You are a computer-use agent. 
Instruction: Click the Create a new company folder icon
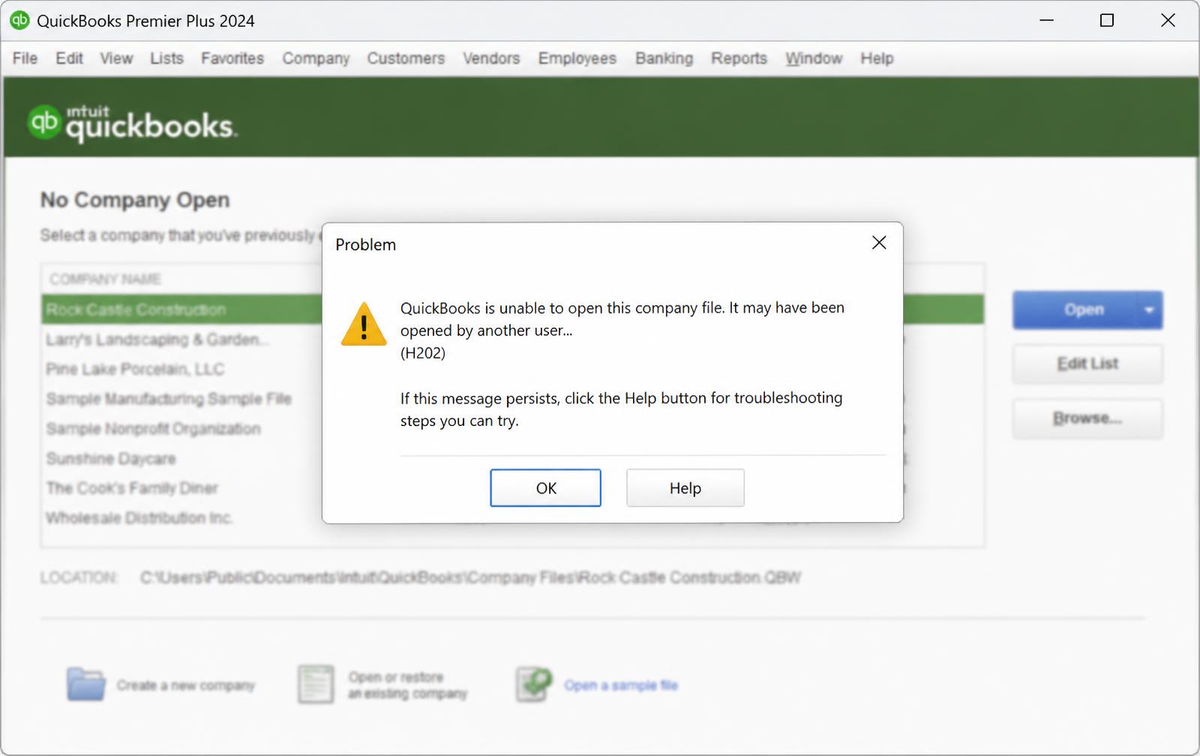[86, 684]
